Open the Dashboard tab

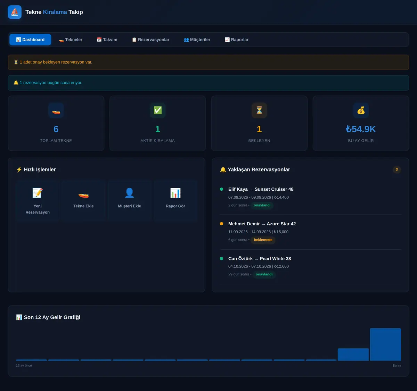coord(30,40)
